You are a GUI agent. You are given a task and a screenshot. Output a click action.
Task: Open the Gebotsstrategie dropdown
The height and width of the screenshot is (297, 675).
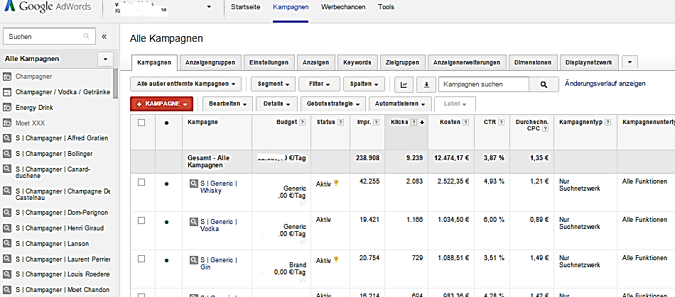coord(333,104)
